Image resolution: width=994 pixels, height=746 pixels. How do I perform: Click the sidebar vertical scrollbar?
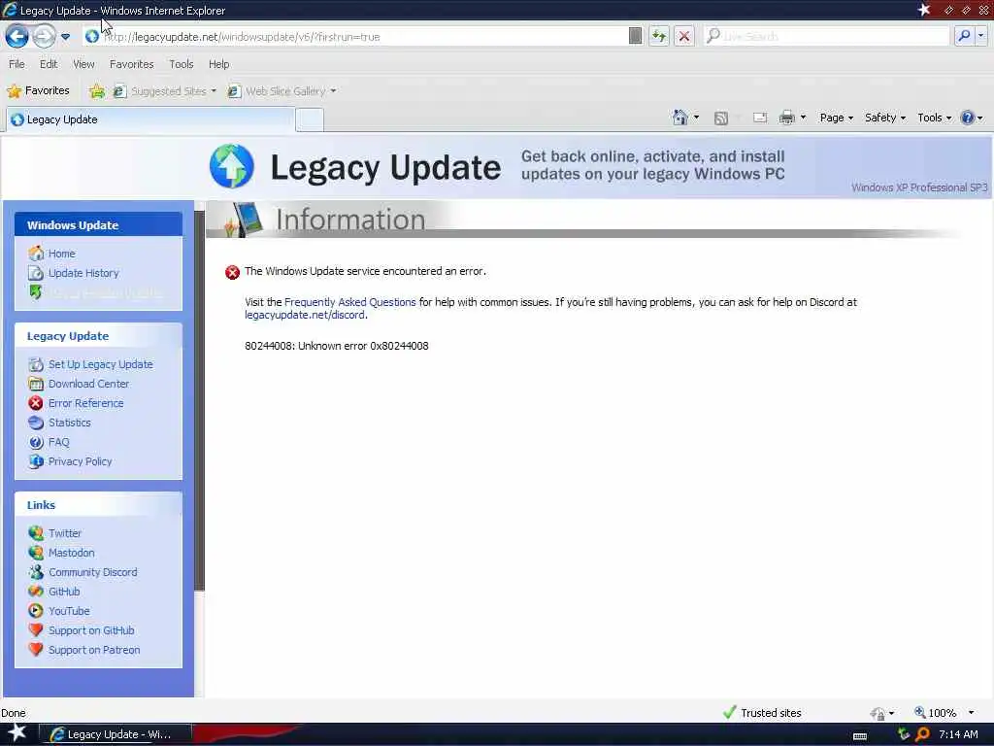point(199,400)
